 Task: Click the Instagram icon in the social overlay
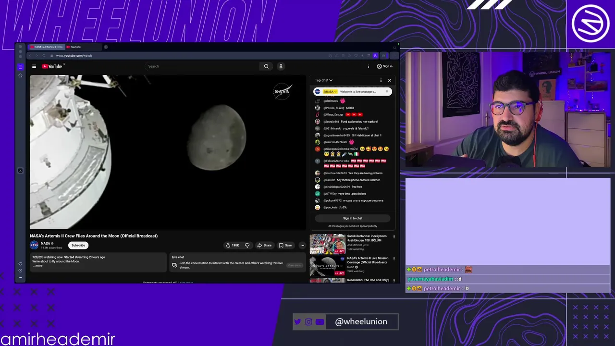(x=308, y=322)
